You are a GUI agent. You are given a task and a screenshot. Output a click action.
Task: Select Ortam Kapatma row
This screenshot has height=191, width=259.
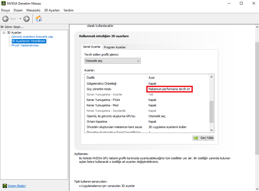[x=147, y=122]
